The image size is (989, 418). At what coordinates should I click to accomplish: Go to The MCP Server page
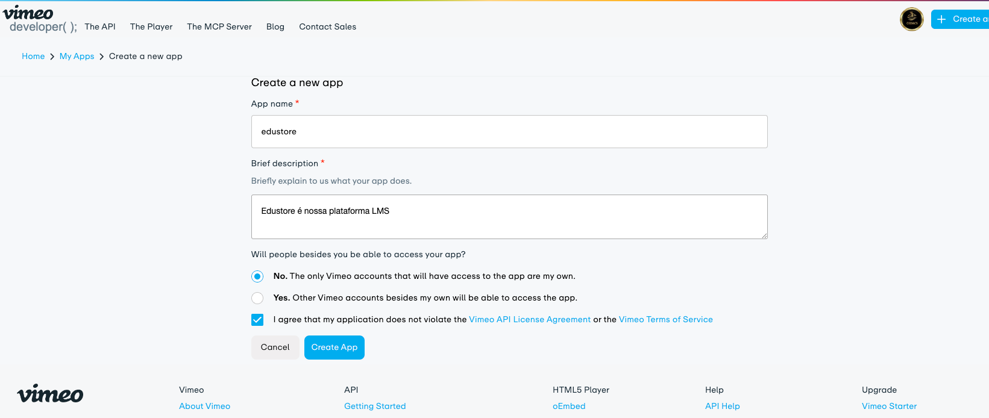(x=219, y=27)
